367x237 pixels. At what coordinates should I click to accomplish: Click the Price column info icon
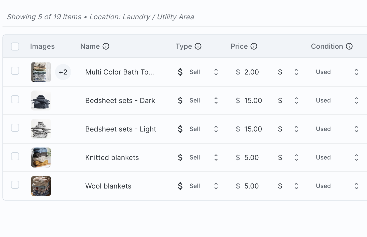[254, 46]
